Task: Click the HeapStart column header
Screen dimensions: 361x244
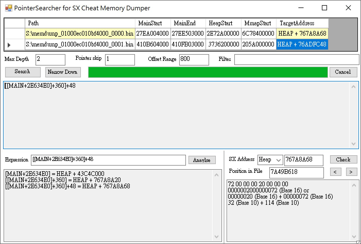Action: tap(224, 23)
